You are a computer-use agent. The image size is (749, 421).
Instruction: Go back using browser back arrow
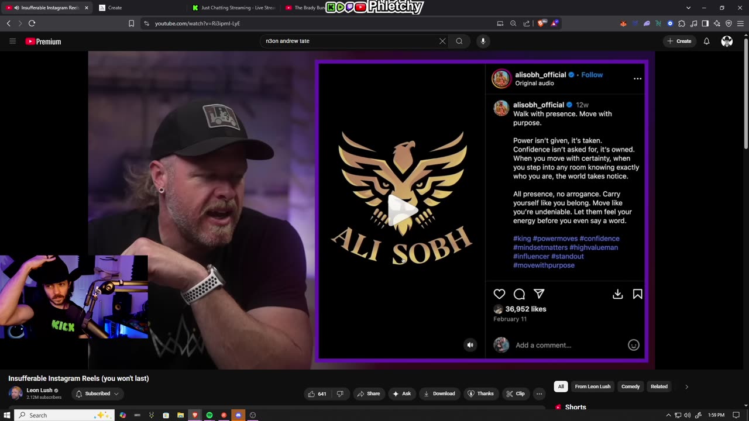8,23
